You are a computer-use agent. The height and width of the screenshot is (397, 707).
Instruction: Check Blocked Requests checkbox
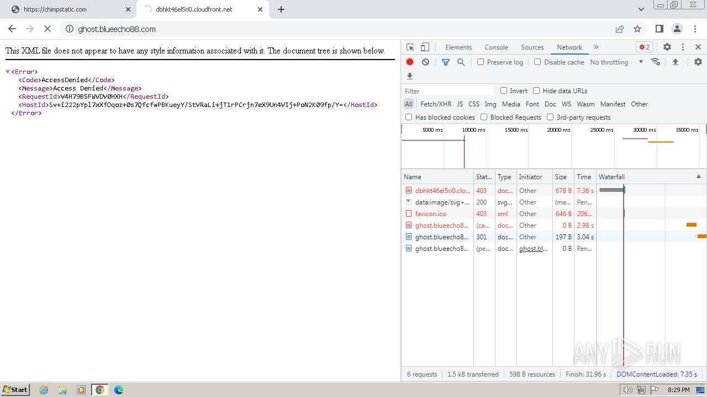pyautogui.click(x=484, y=117)
